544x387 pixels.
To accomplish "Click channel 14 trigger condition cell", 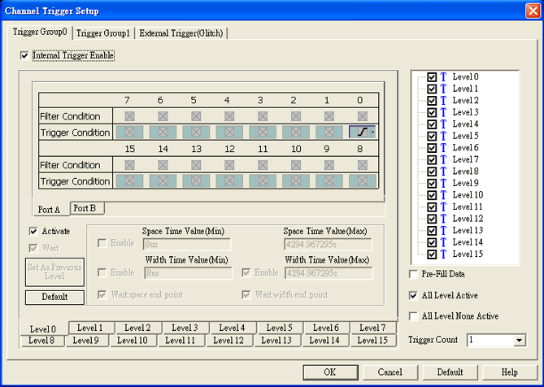I will coord(163,181).
